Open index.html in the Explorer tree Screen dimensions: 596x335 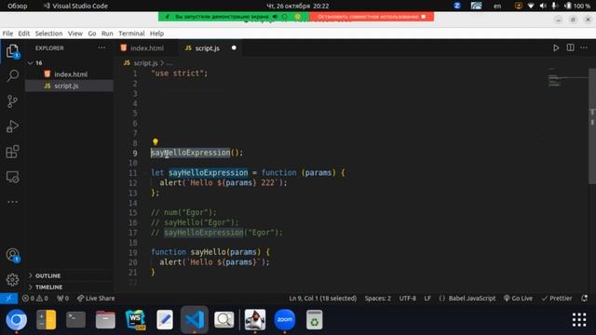click(x=69, y=74)
